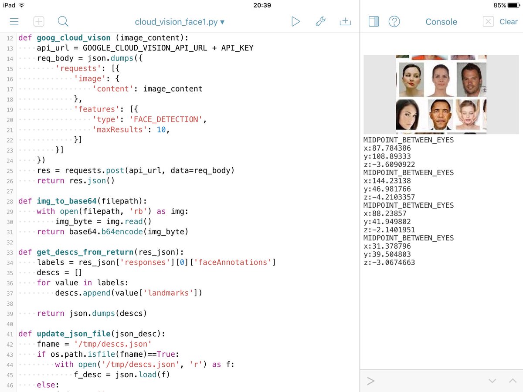Toggle the split panel view icon

(374, 21)
